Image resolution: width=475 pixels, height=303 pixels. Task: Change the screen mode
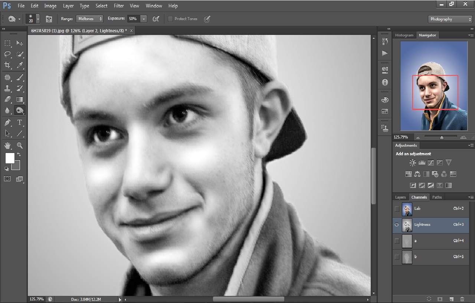(20, 179)
